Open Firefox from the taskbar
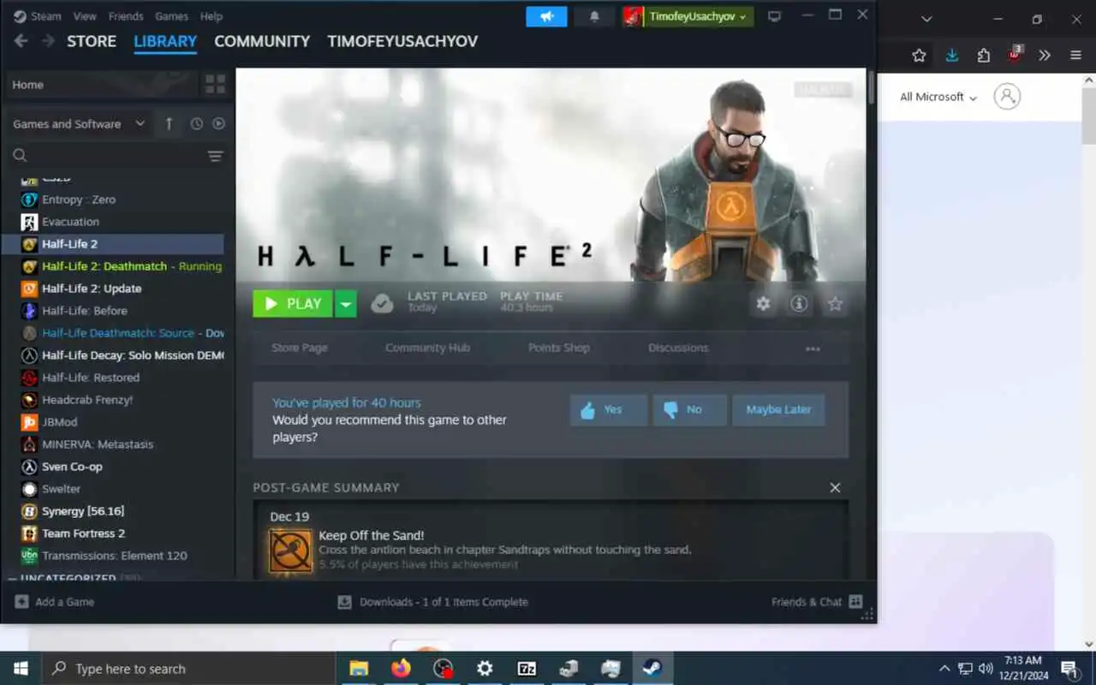This screenshot has width=1096, height=685. click(401, 669)
